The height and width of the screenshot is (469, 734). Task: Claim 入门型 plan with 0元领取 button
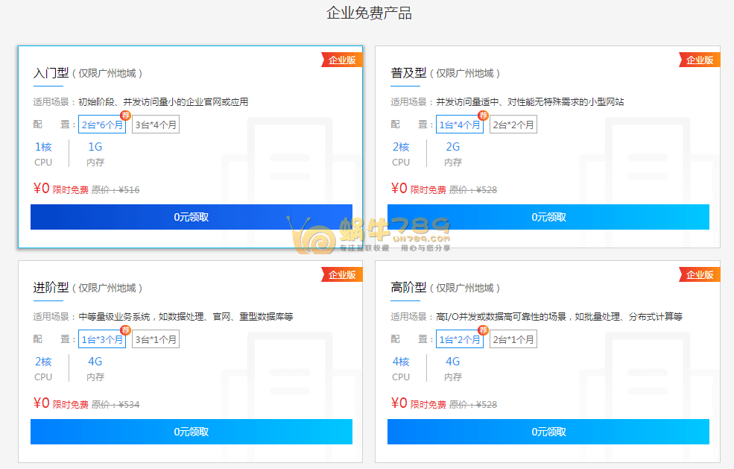pos(191,217)
